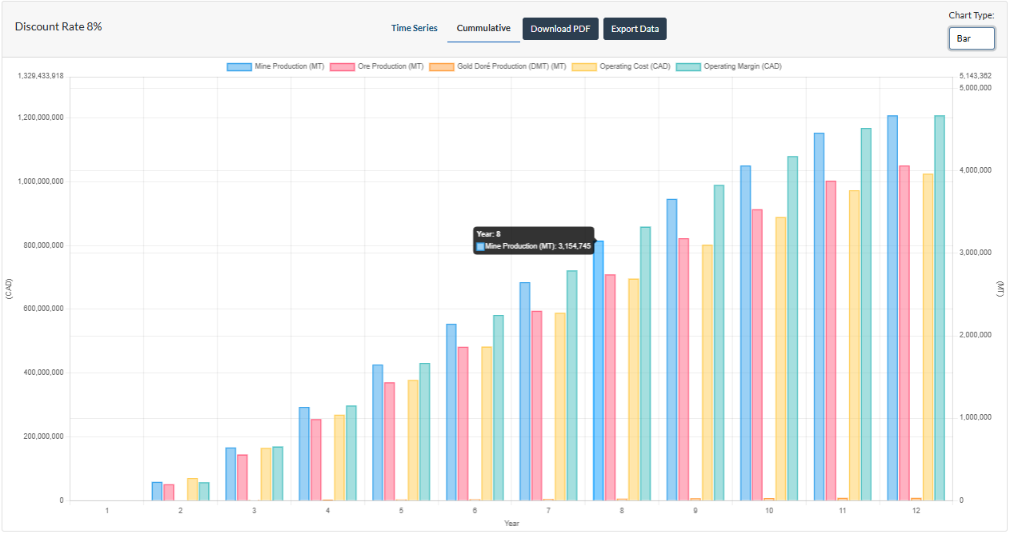Switch to the Time Series tab
The image size is (1010, 534).
414,29
